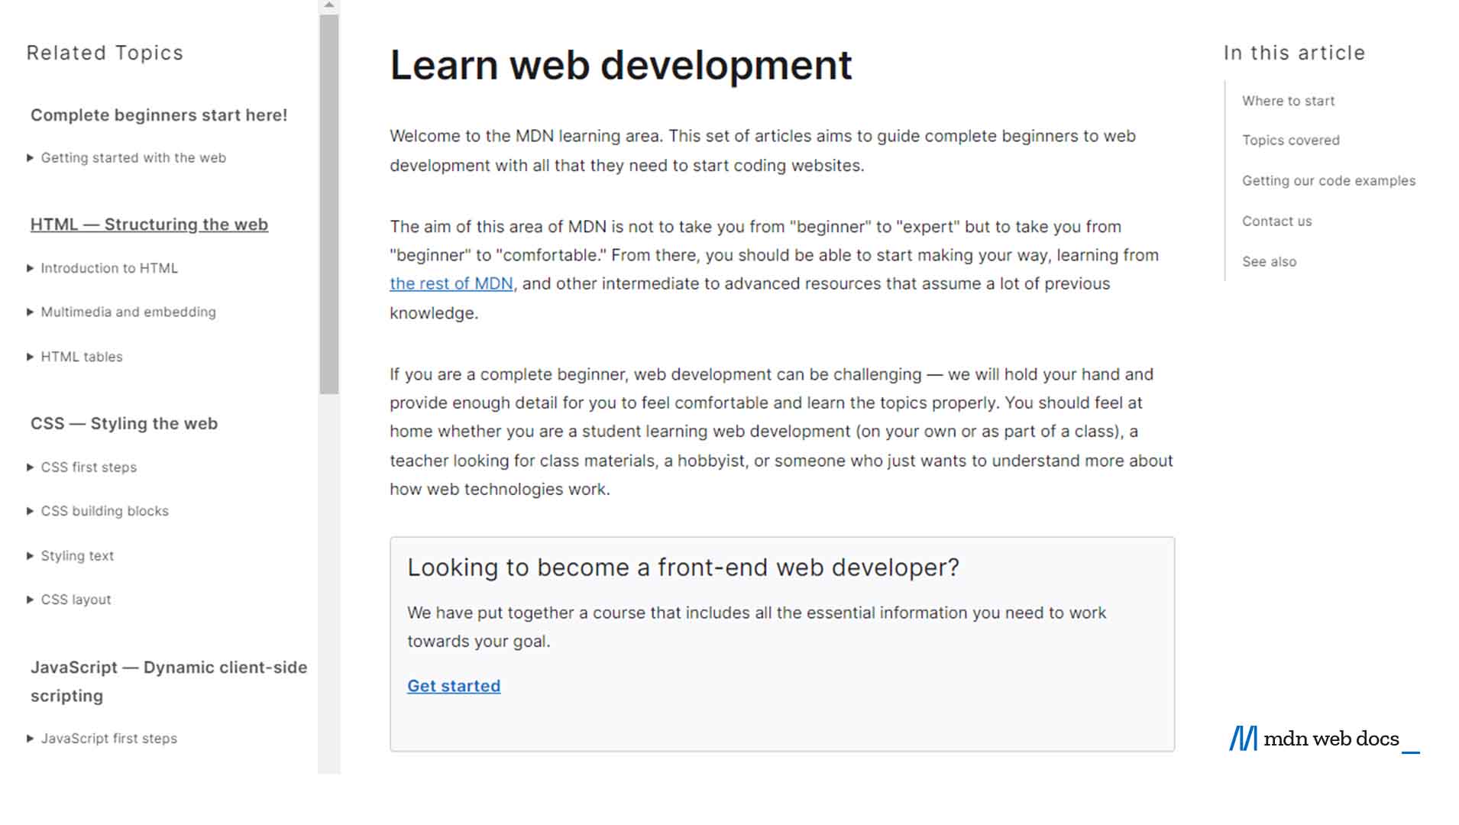The width and height of the screenshot is (1459, 825).
Task: Click the Get started link
Action: click(x=454, y=686)
